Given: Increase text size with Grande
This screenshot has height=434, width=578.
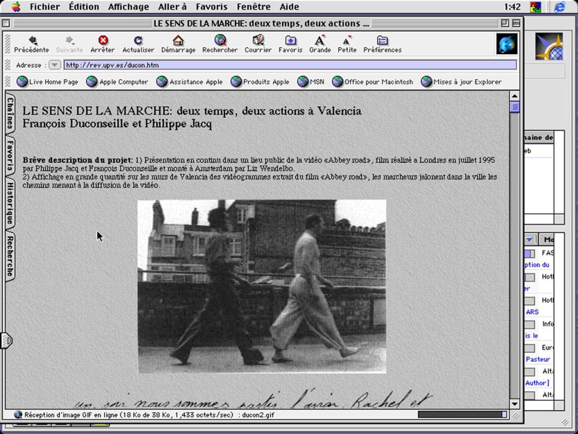Looking at the screenshot, I should pos(319,44).
